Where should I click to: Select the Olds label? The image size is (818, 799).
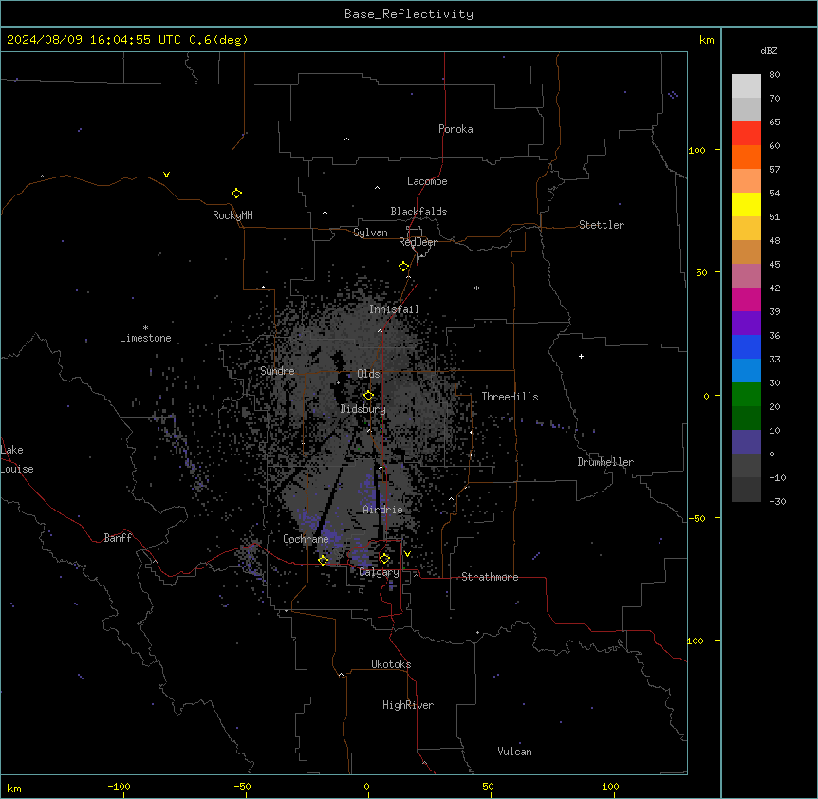(x=368, y=374)
